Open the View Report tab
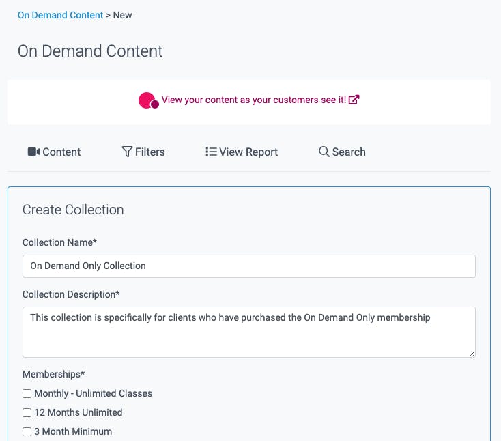This screenshot has height=441, width=501. tap(242, 152)
